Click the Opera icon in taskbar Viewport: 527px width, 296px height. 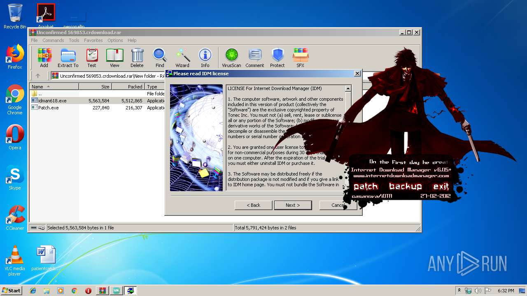(88, 291)
